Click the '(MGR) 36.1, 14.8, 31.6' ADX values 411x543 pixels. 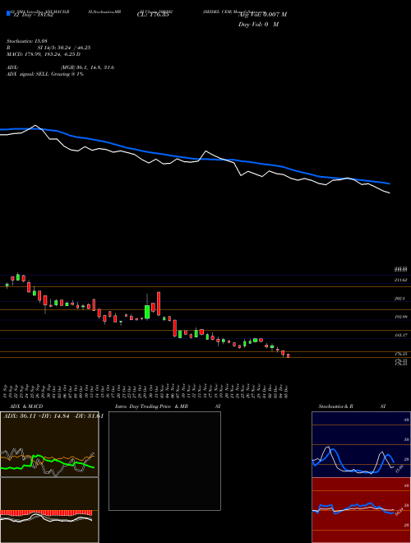[87, 67]
